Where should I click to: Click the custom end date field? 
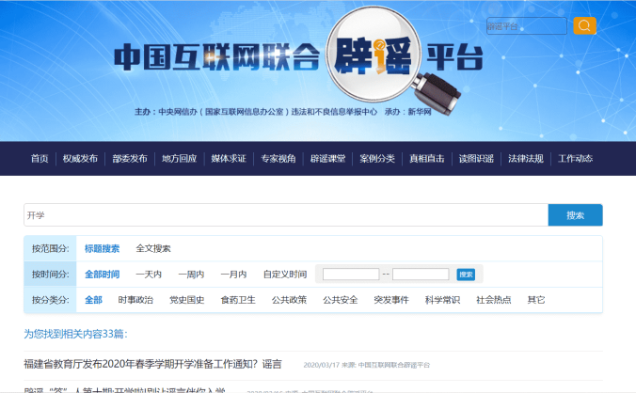tap(421, 275)
